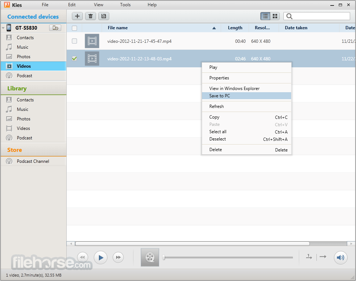
Task: Toggle sequential play arrow icon
Action: (x=323, y=257)
